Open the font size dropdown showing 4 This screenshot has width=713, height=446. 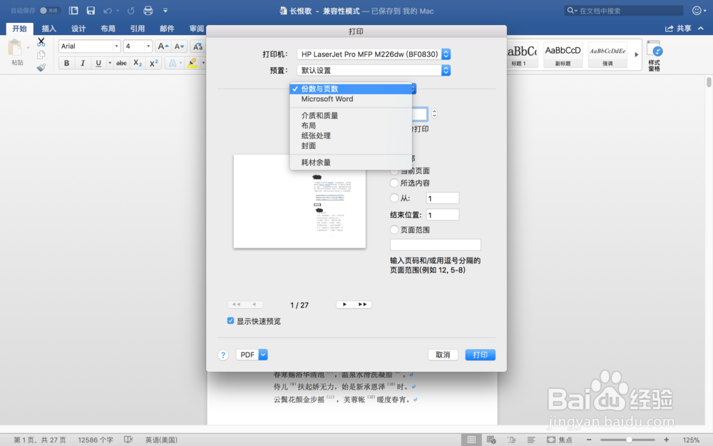[148, 46]
